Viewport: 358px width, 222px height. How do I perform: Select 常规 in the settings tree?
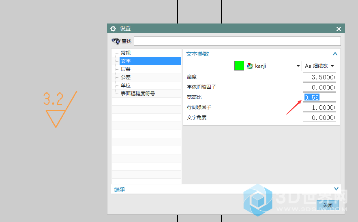(126, 53)
